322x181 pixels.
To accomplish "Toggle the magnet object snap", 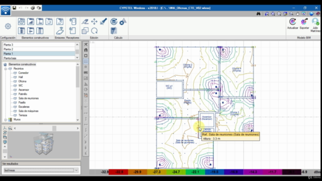I will [86, 50].
